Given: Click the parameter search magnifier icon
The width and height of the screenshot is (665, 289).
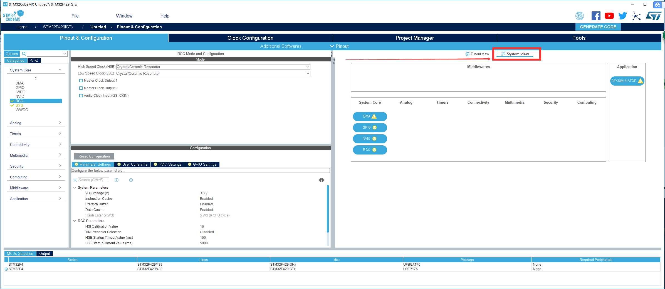Looking at the screenshot, I should pos(75,180).
